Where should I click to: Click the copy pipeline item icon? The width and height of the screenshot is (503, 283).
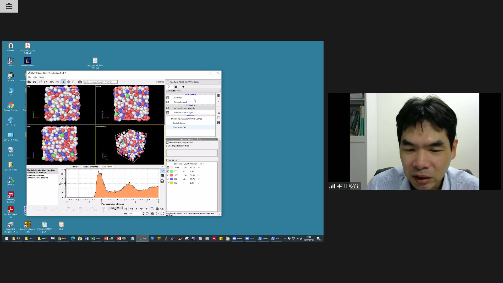point(218,118)
